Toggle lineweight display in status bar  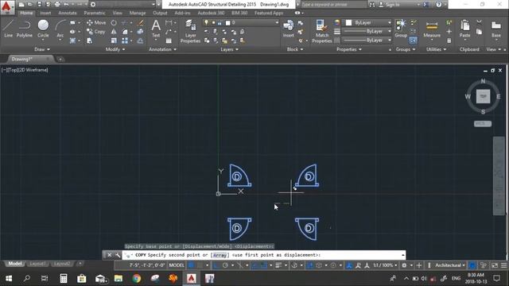278,265
